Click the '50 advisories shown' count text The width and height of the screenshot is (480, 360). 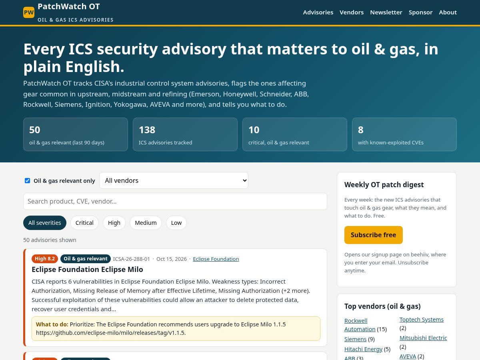coord(50,240)
